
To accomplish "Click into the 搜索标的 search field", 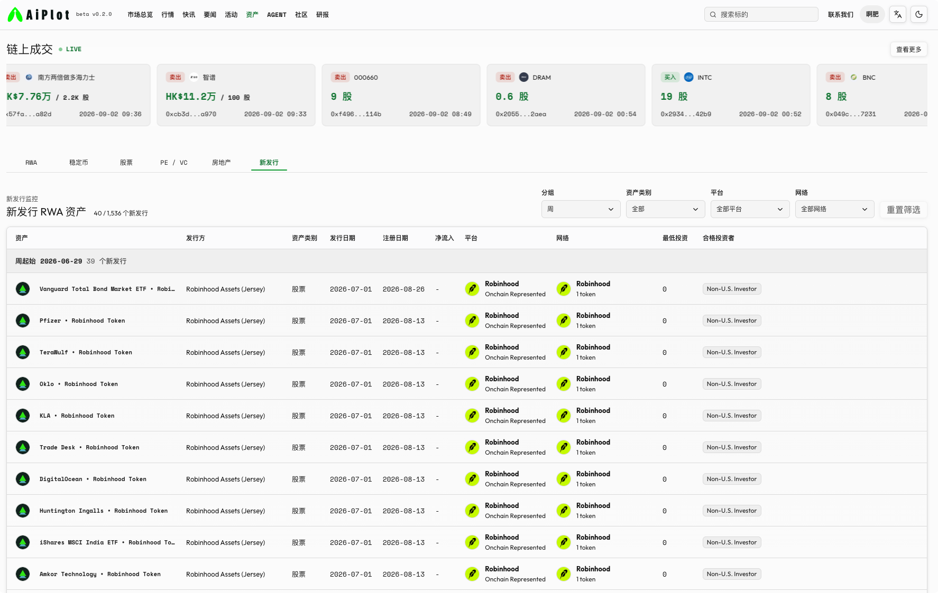I will (761, 14).
